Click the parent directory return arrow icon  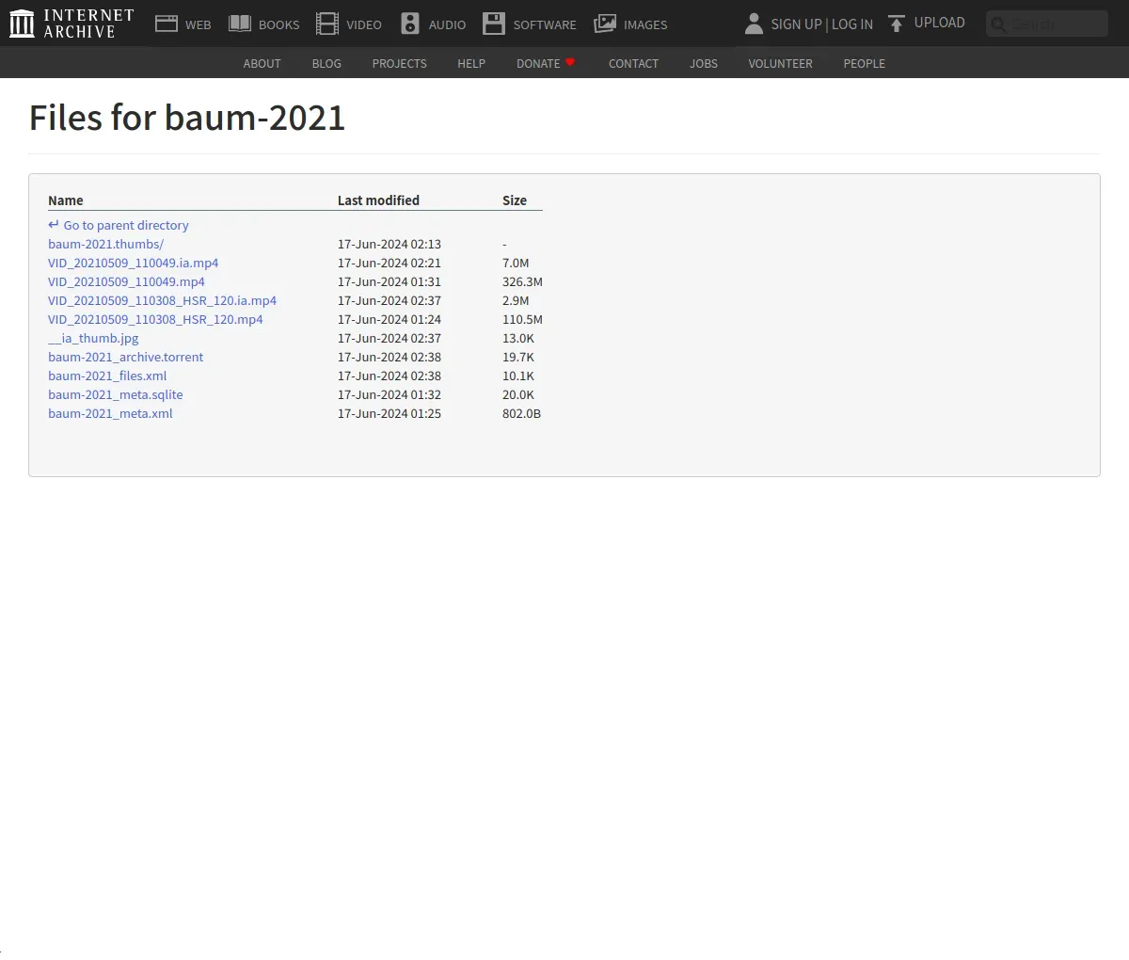54,225
